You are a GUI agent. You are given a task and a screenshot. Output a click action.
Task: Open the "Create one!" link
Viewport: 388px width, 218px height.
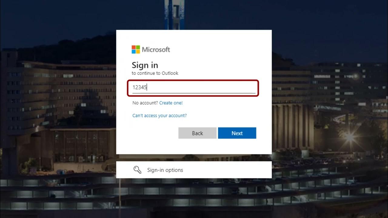171,103
